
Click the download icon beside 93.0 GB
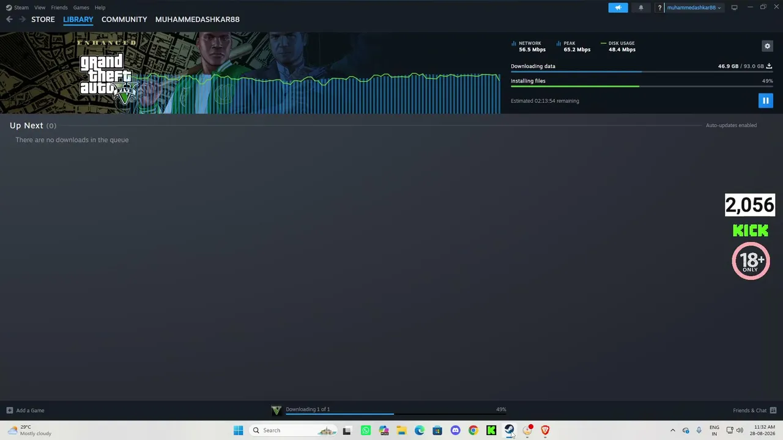click(769, 66)
